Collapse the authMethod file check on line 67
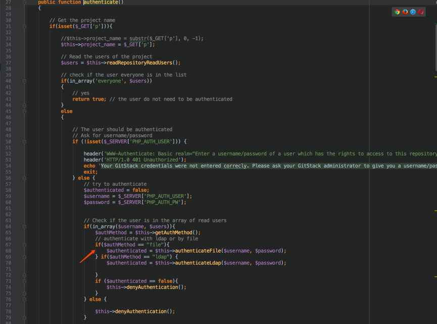Image resolution: width=437 pixels, height=324 pixels. tap(25, 245)
